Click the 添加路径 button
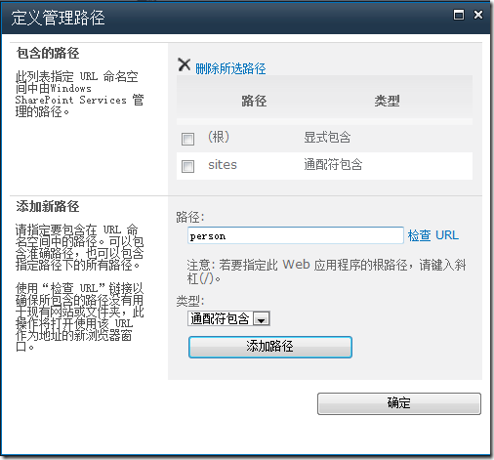494x460 pixels. click(270, 347)
